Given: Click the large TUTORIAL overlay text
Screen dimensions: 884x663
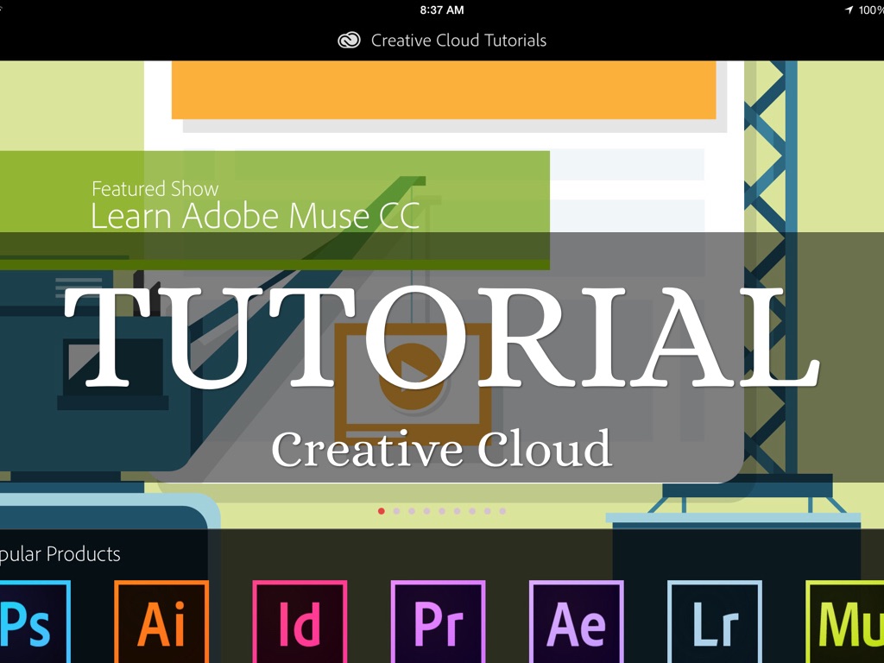Looking at the screenshot, I should pyautogui.click(x=442, y=337).
